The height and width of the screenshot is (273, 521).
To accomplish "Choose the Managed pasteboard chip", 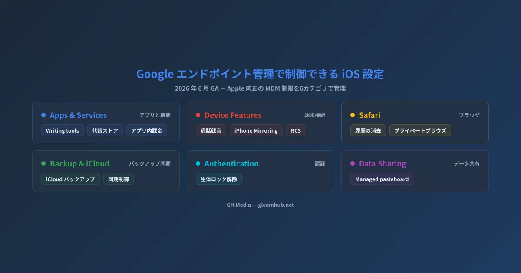I will (382, 179).
